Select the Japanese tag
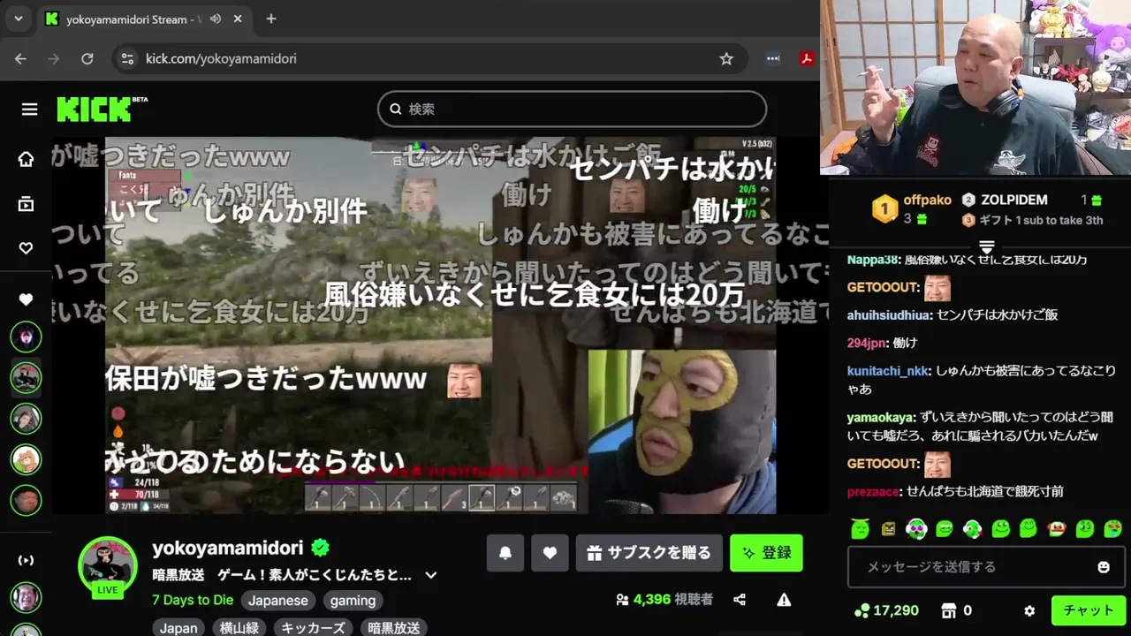This screenshot has width=1131, height=636. pos(278,601)
